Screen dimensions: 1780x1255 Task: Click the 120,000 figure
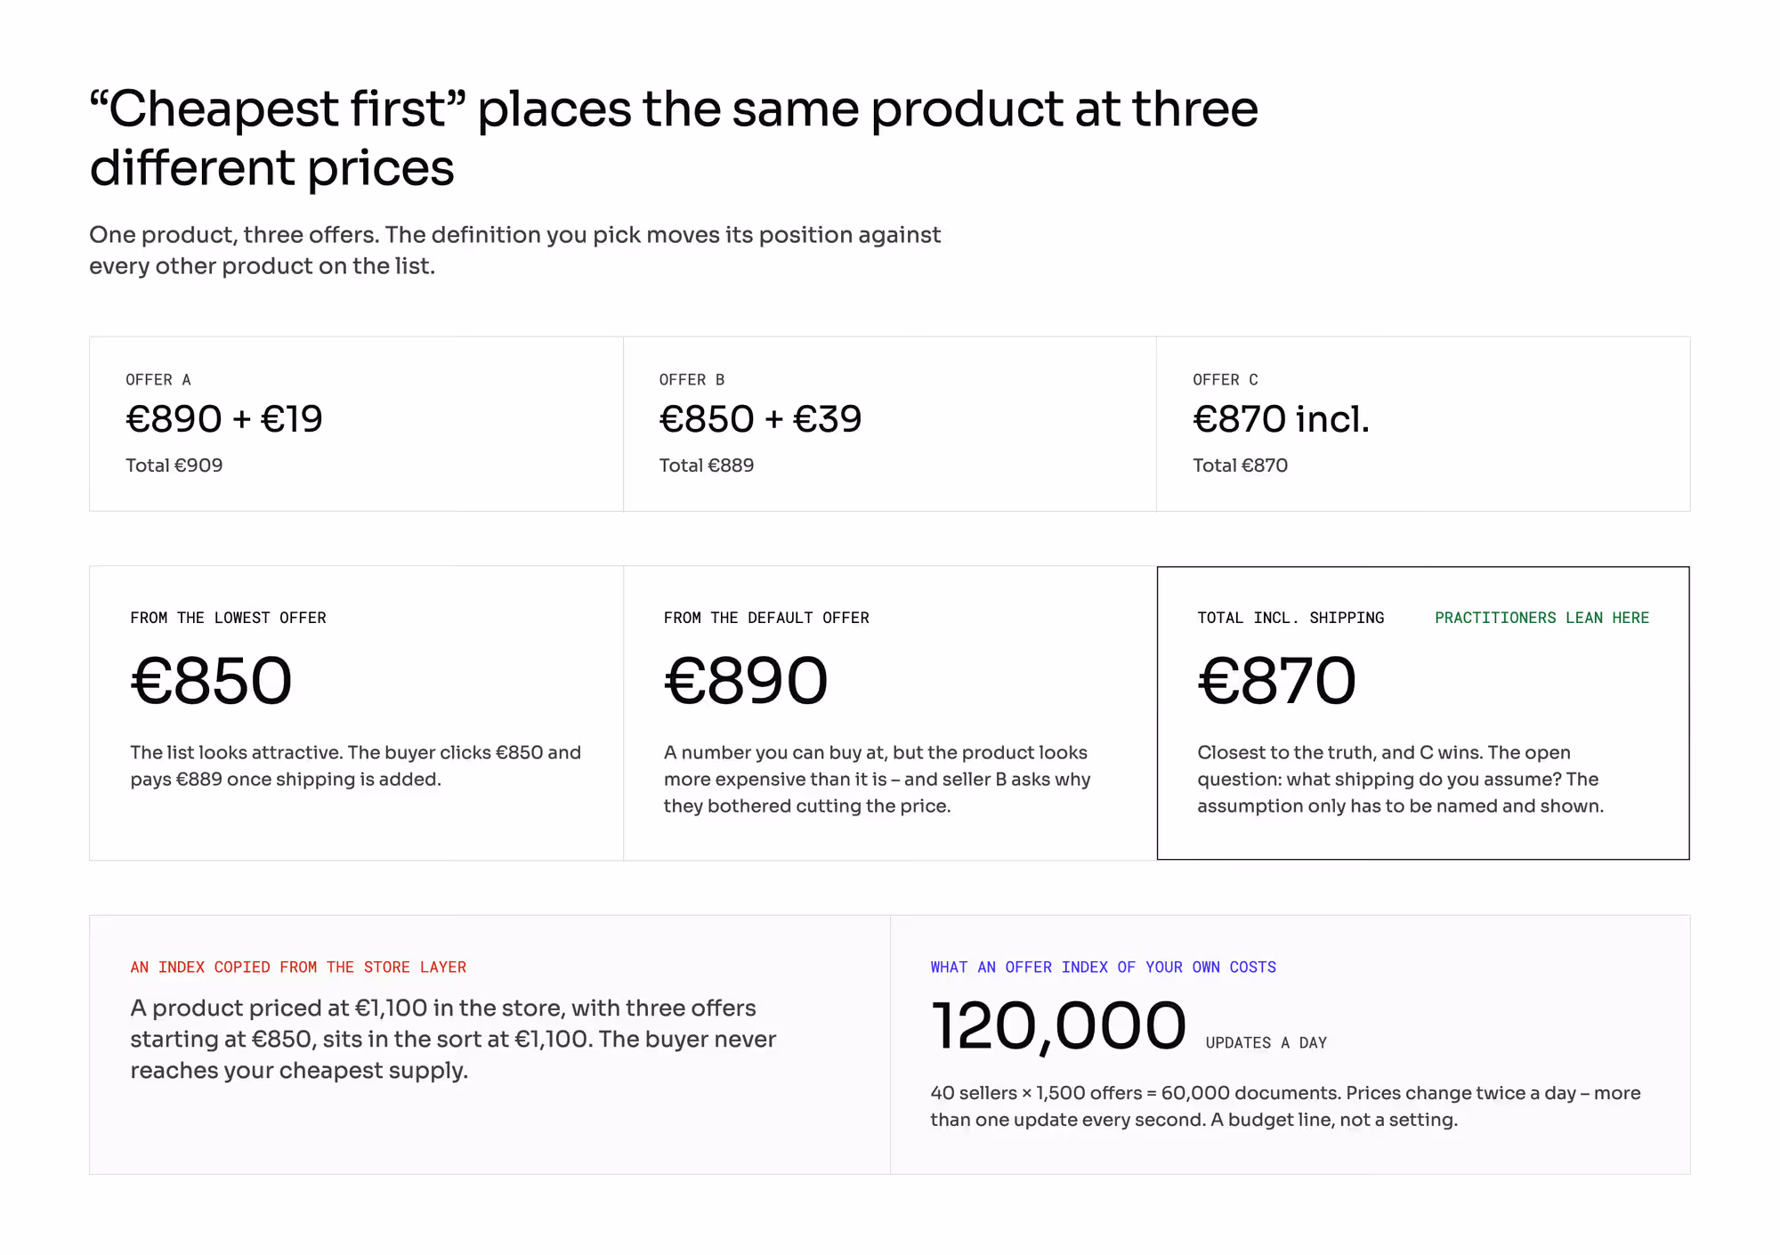tap(1058, 1025)
